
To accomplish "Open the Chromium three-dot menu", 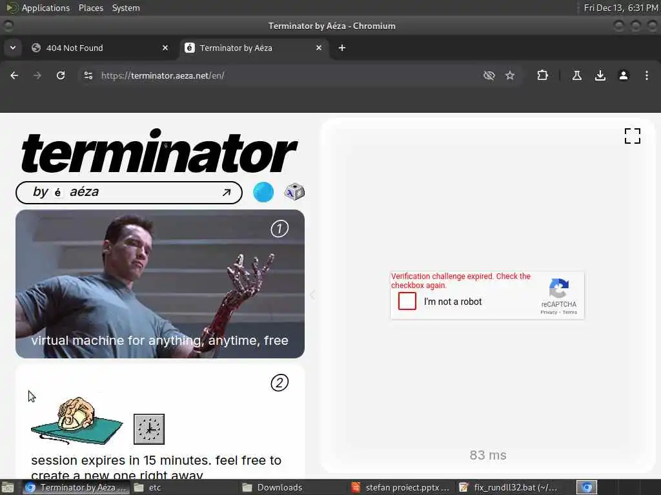I will click(647, 75).
